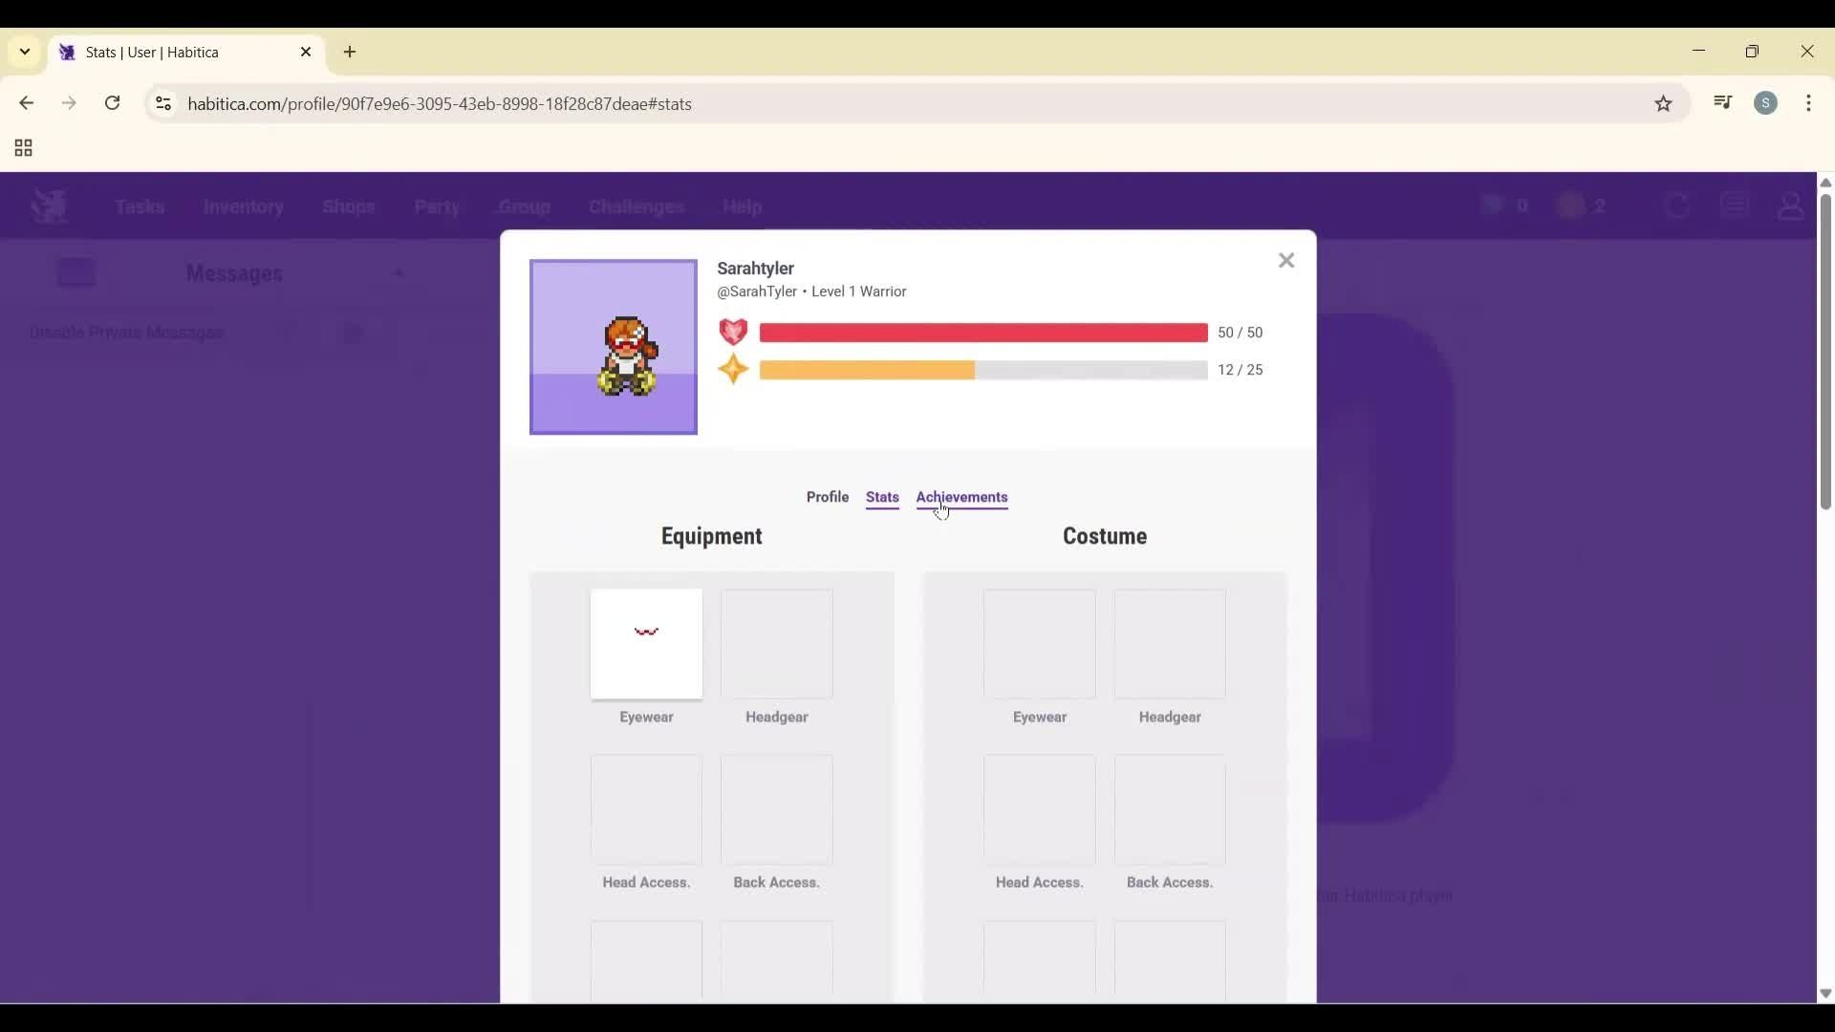Click Sarahtyler's avatar thumbnail
This screenshot has width=1835, height=1032.
pyautogui.click(x=613, y=347)
